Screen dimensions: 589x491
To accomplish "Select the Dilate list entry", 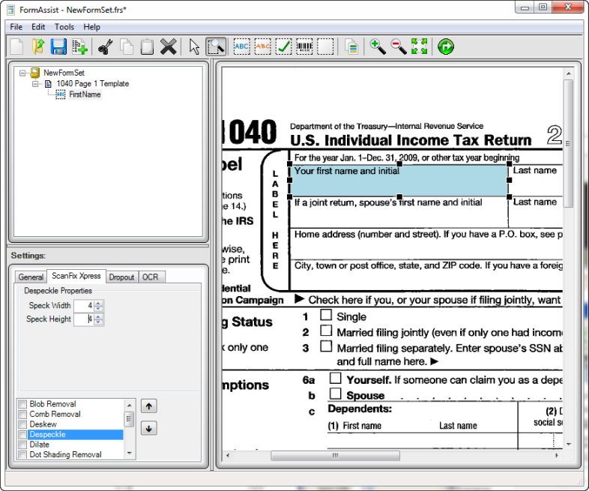I will (40, 445).
